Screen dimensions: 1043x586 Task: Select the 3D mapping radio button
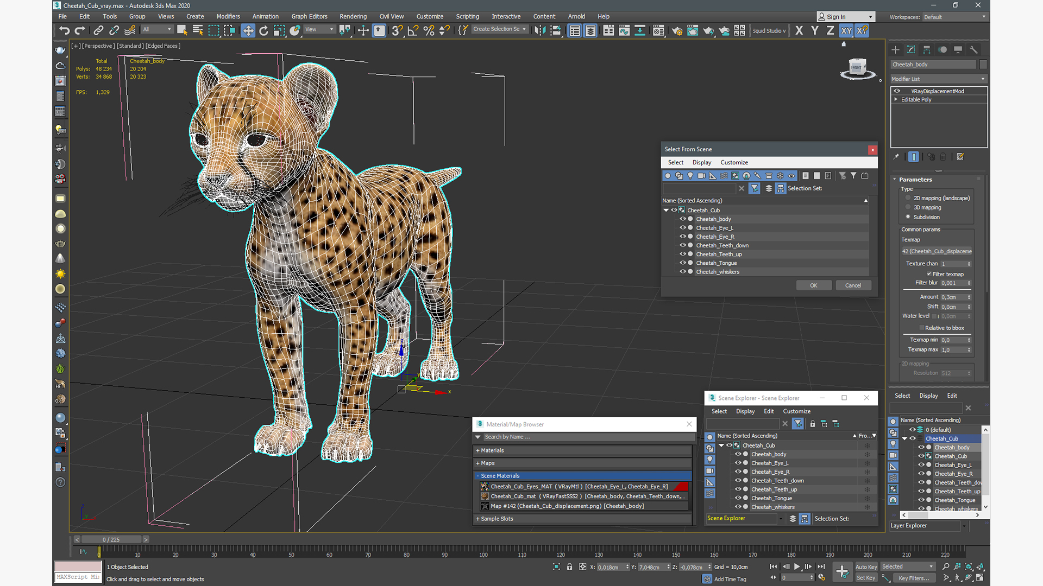pos(908,207)
